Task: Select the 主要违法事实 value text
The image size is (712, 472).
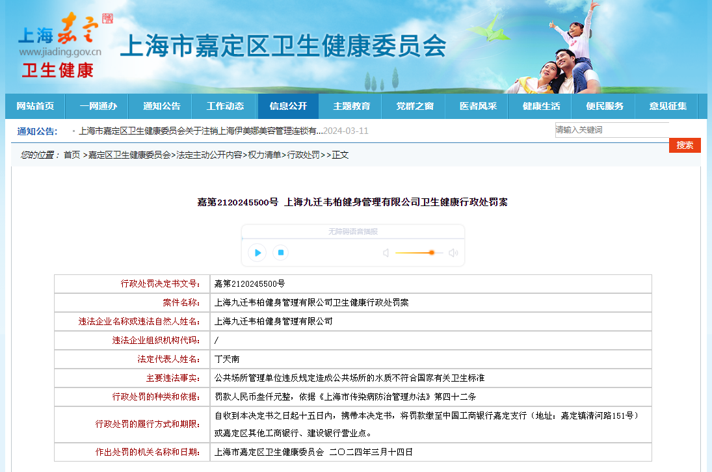Action: (x=349, y=378)
